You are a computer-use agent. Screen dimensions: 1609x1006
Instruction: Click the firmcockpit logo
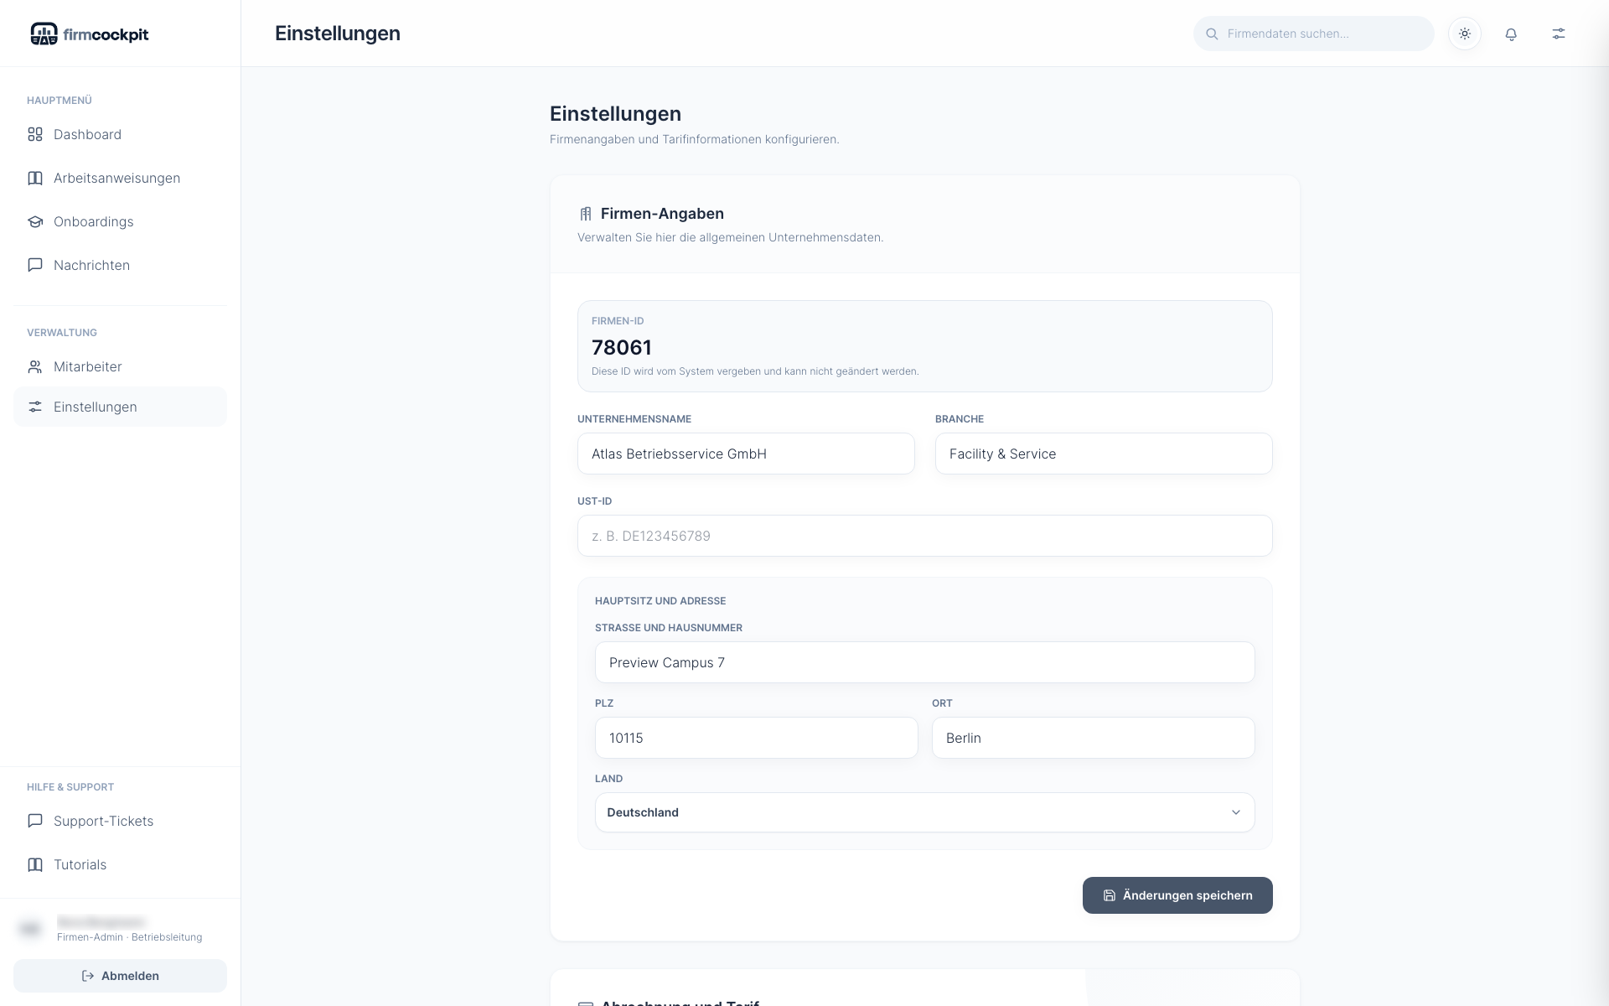click(x=89, y=34)
